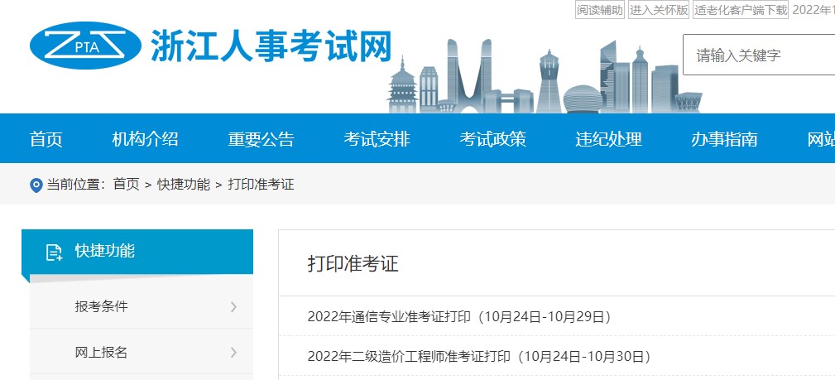Image resolution: width=835 pixels, height=380 pixels.
Task: Click 首页 in the breadcrumb trail
Action: pyautogui.click(x=127, y=184)
